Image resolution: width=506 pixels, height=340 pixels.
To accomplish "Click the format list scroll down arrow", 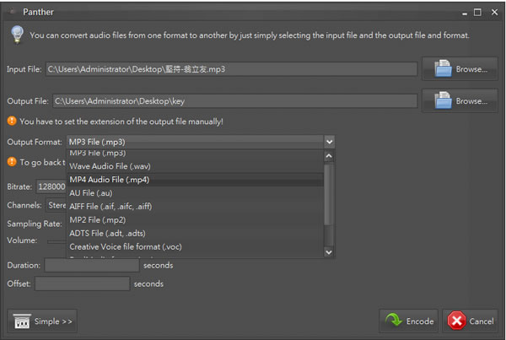I will click(329, 252).
